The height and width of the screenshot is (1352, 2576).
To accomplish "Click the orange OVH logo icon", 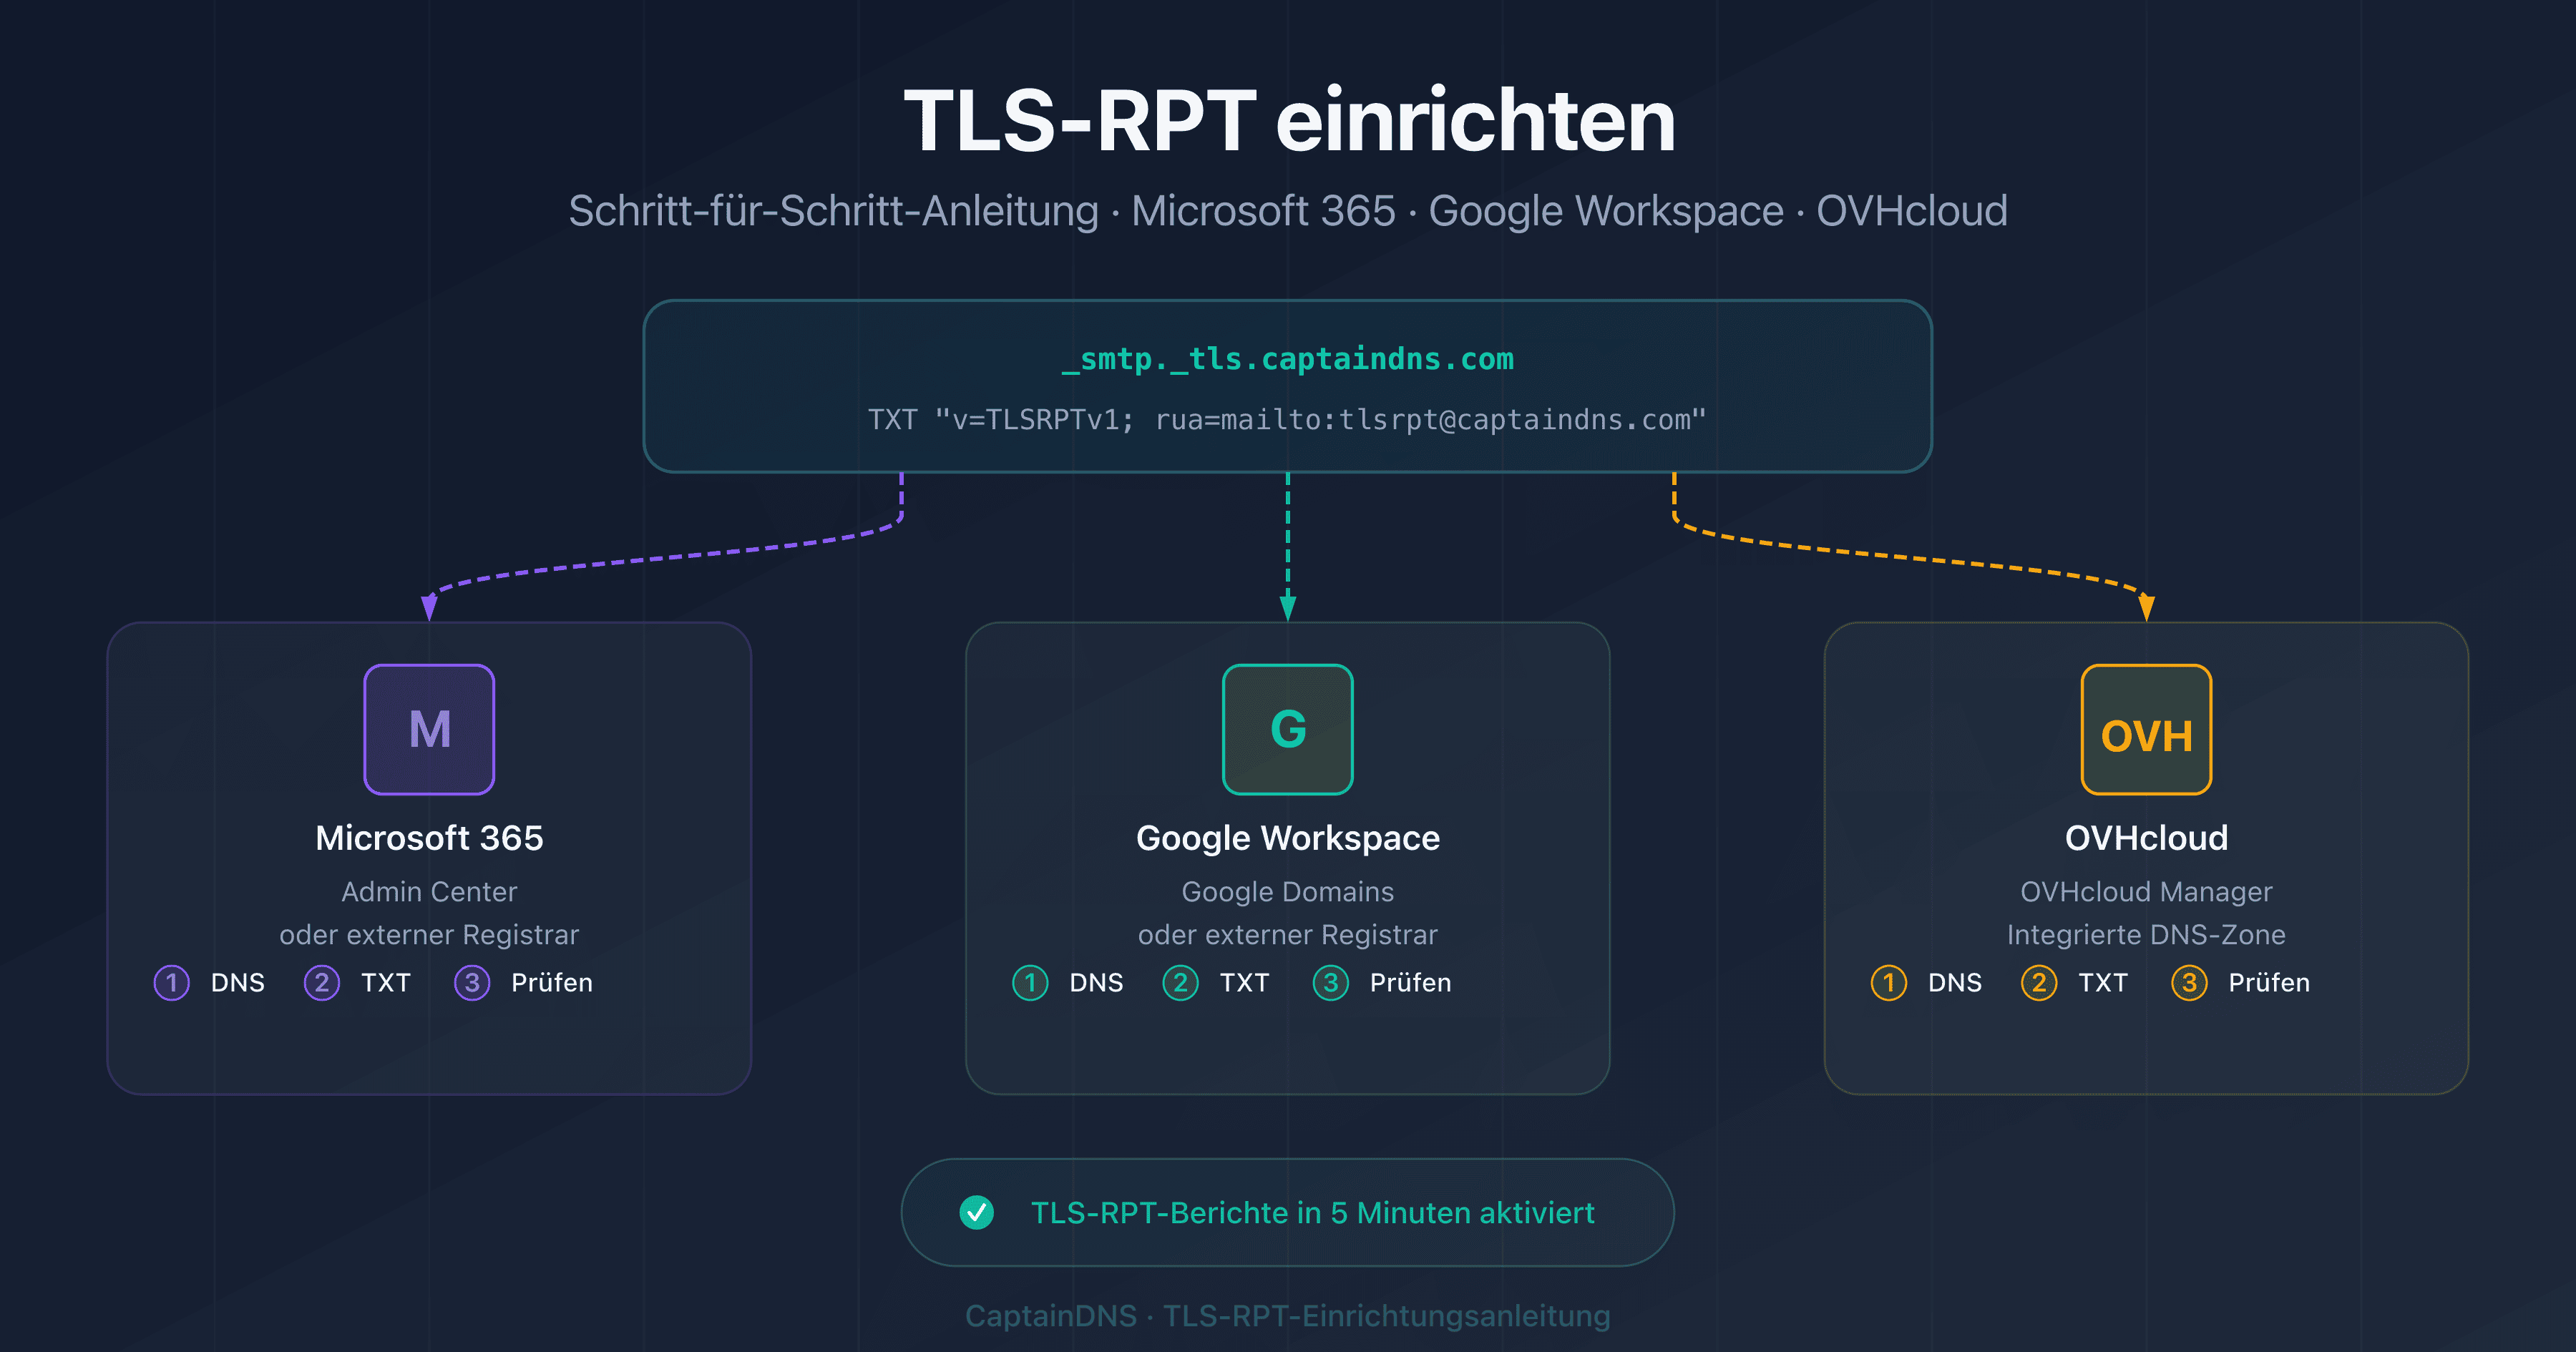I will (x=2146, y=729).
